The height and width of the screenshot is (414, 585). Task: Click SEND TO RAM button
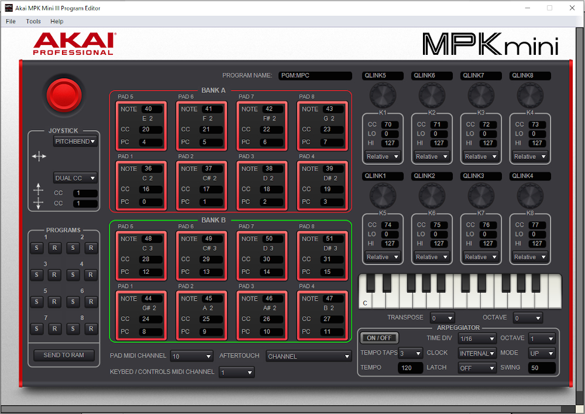click(x=64, y=355)
